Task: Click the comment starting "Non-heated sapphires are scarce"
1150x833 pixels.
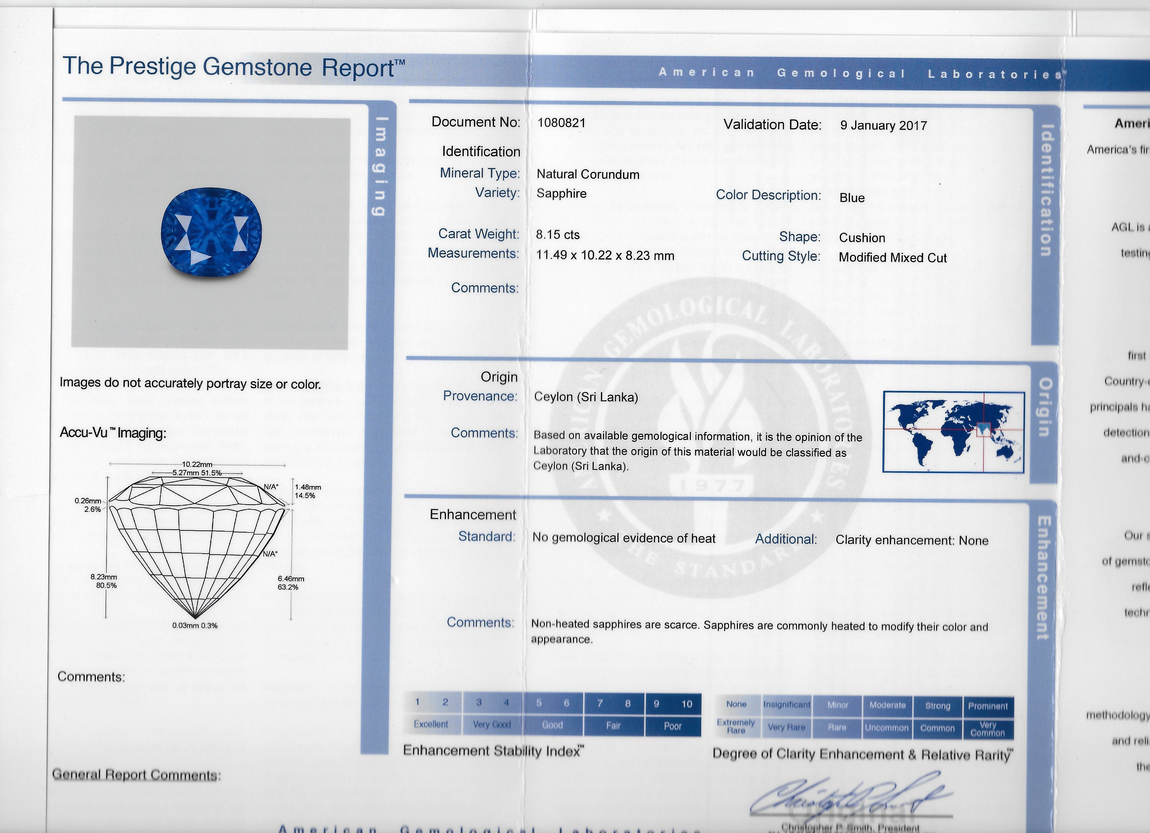Action: click(x=760, y=632)
